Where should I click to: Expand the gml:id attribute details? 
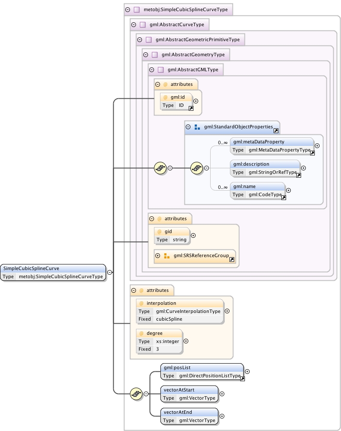coord(196,101)
